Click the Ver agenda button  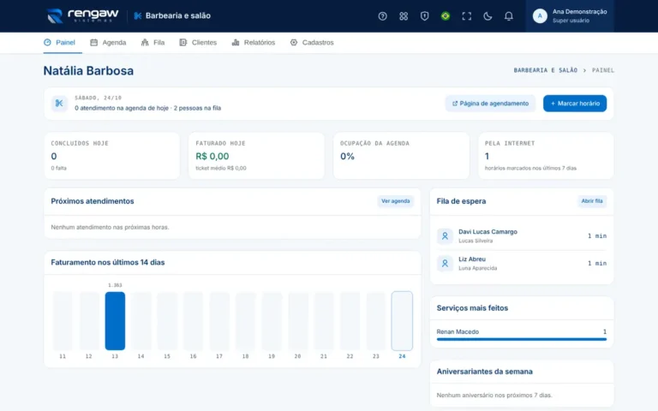395,201
